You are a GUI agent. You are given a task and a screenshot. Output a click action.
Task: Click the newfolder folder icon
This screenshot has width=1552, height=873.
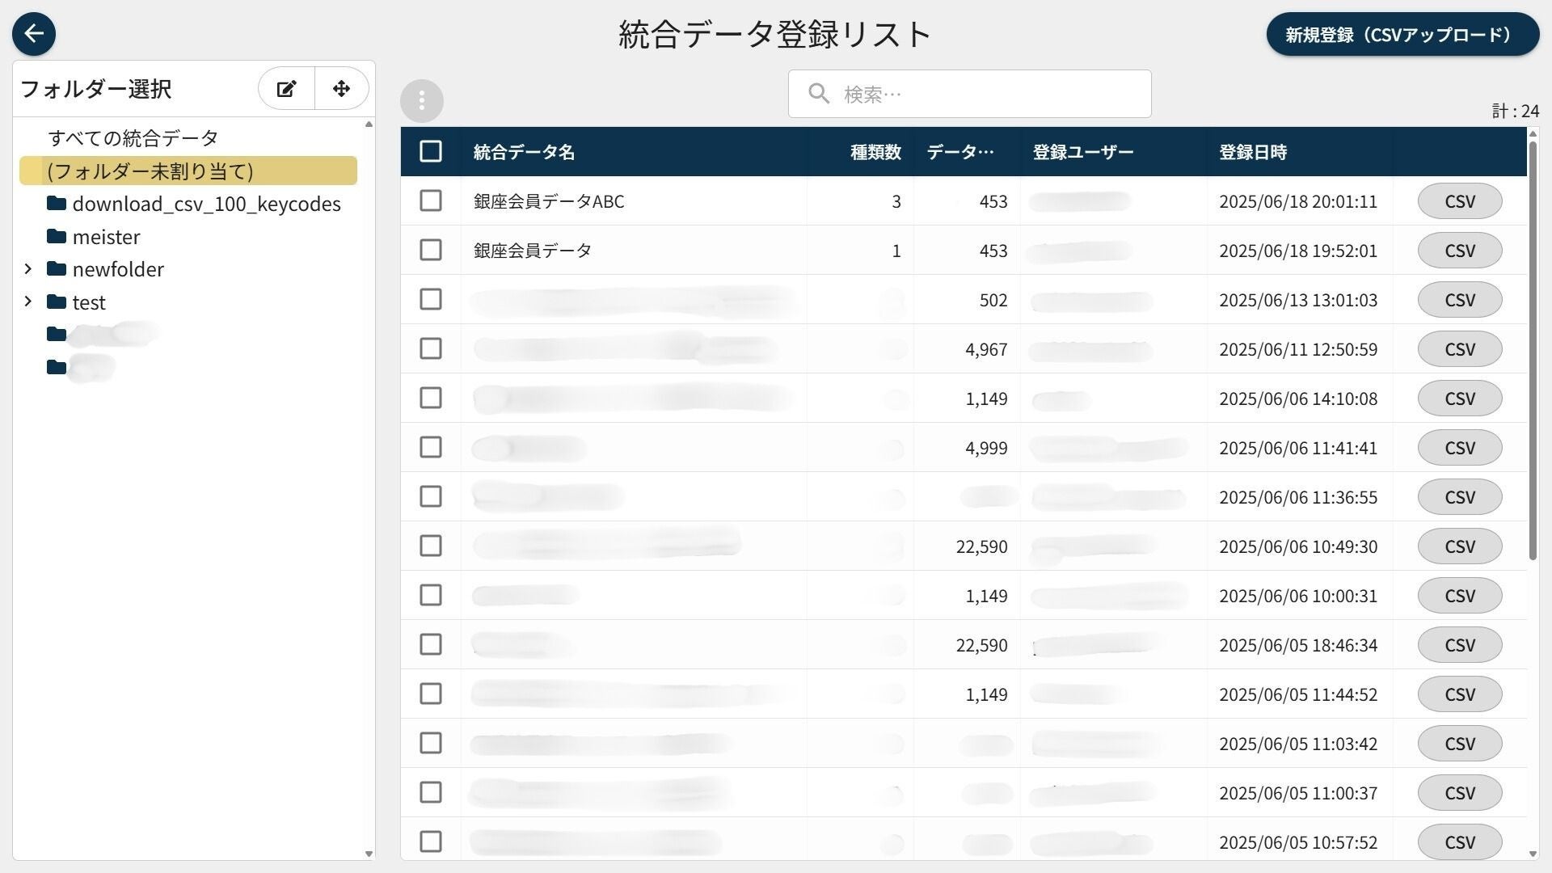click(57, 268)
